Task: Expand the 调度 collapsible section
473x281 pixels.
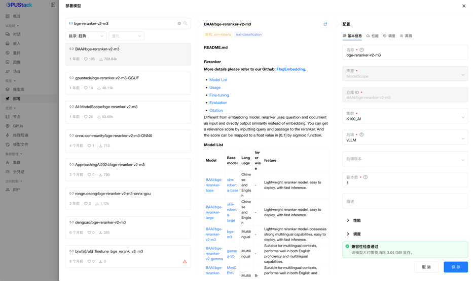Action: tap(354, 234)
